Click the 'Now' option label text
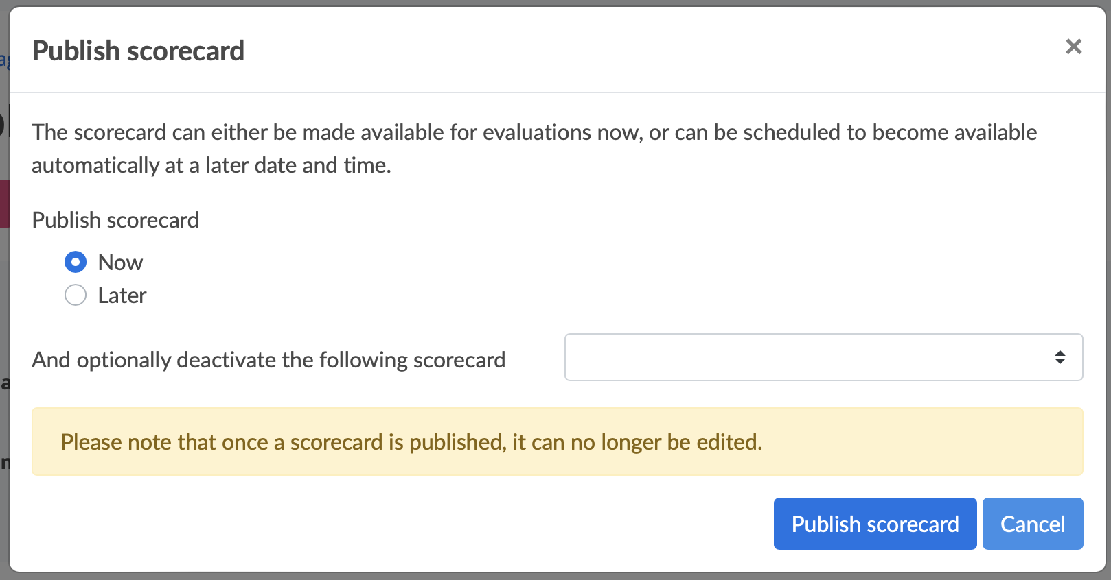The width and height of the screenshot is (1111, 580). (x=120, y=263)
